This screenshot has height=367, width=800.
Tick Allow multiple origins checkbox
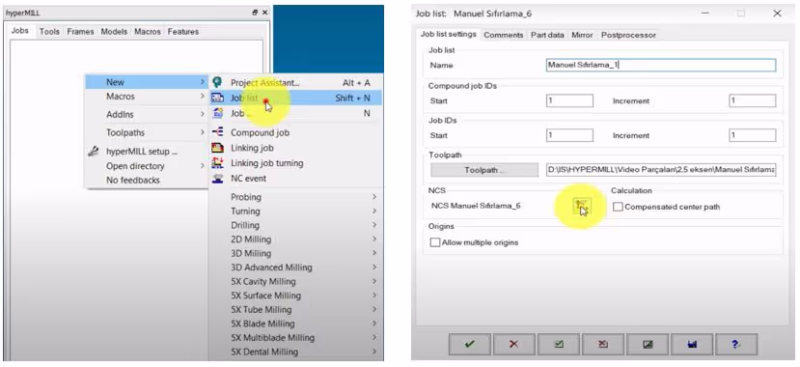pos(434,242)
